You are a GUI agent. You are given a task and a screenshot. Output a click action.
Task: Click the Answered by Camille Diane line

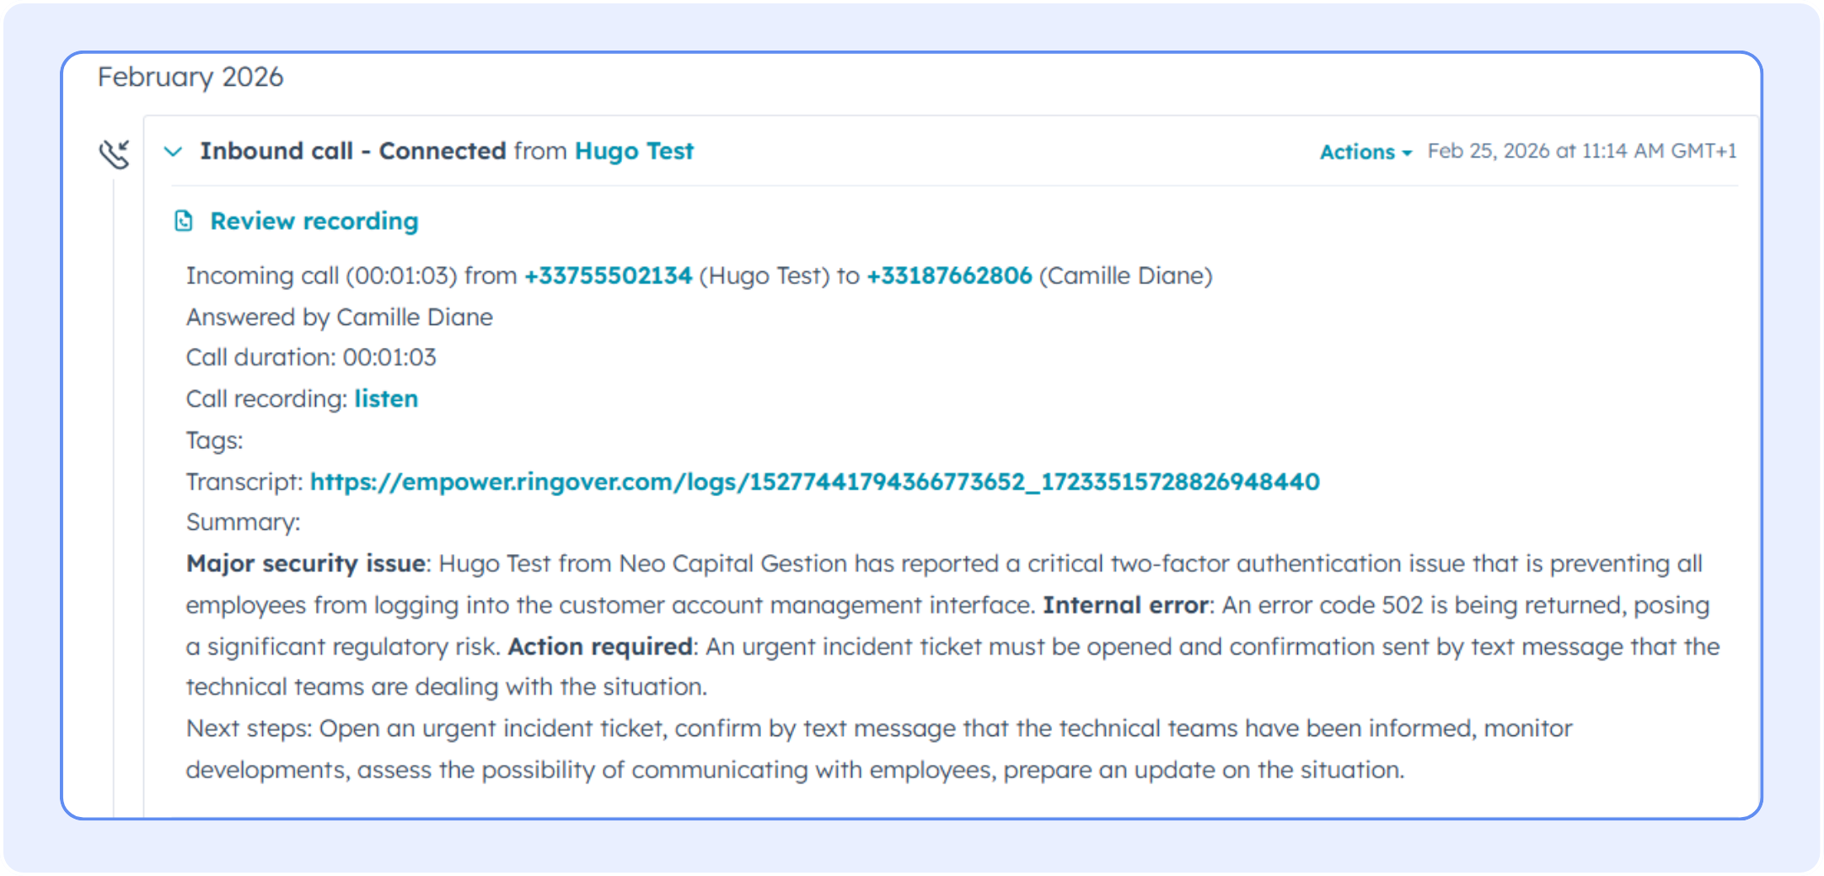pos(339,317)
